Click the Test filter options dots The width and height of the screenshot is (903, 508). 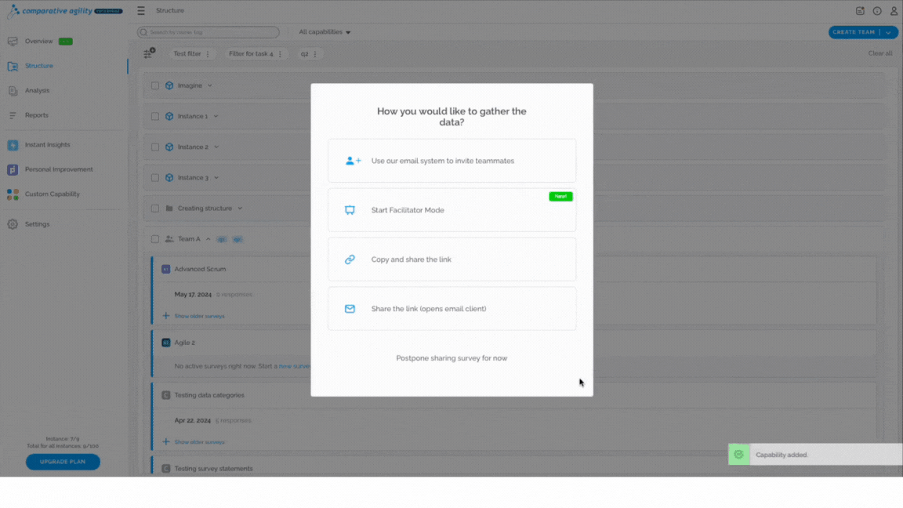pos(208,54)
